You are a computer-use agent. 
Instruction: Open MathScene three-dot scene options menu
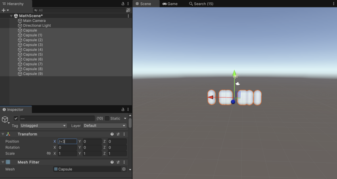128,16
